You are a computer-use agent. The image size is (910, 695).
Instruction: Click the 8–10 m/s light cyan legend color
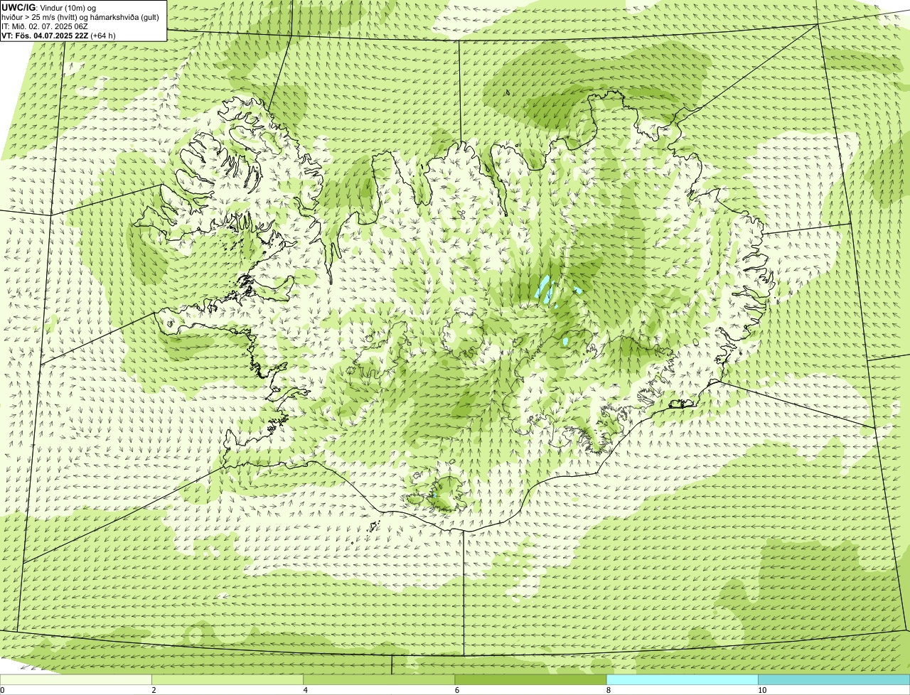pyautogui.click(x=682, y=680)
